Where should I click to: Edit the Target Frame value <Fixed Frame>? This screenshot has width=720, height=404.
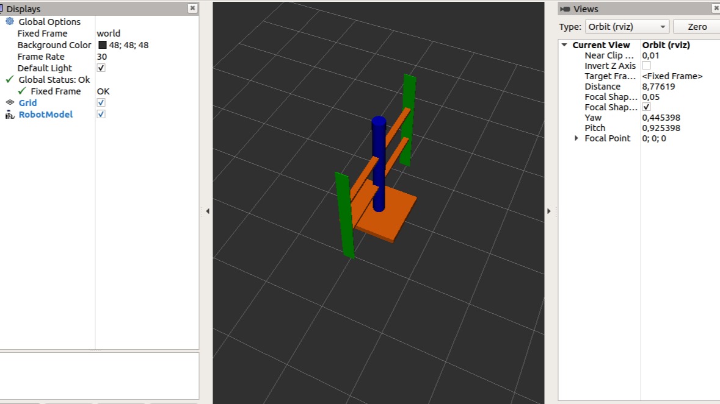pyautogui.click(x=672, y=76)
